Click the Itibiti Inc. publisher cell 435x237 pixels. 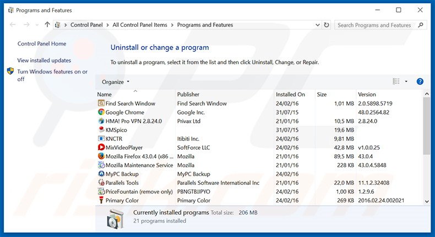click(188, 139)
